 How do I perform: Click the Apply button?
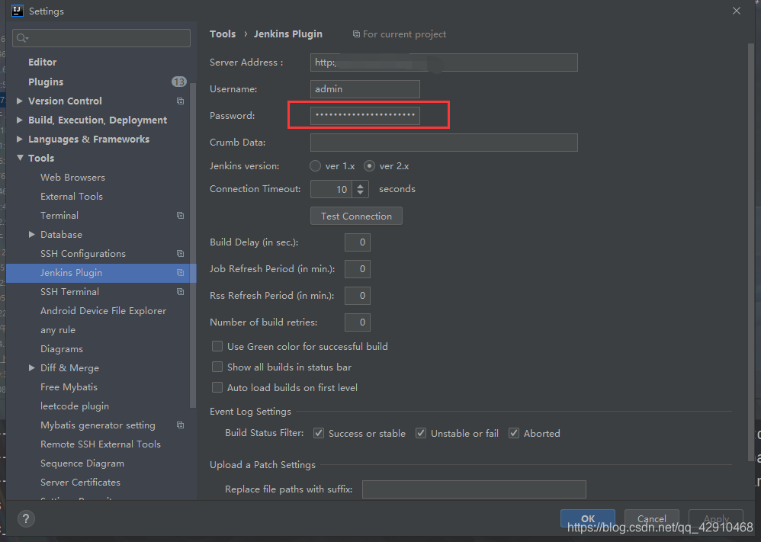(x=716, y=518)
